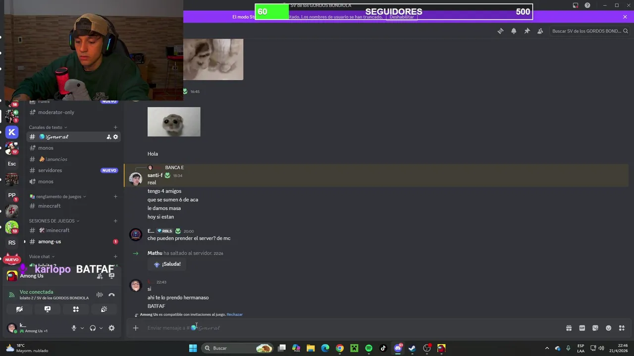This screenshot has height=356, width=634.
Task: Add channel to Voice chat category
Action: (x=115, y=257)
